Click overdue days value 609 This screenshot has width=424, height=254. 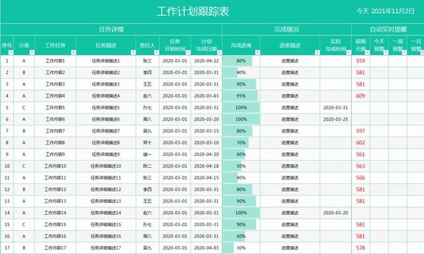click(x=360, y=96)
